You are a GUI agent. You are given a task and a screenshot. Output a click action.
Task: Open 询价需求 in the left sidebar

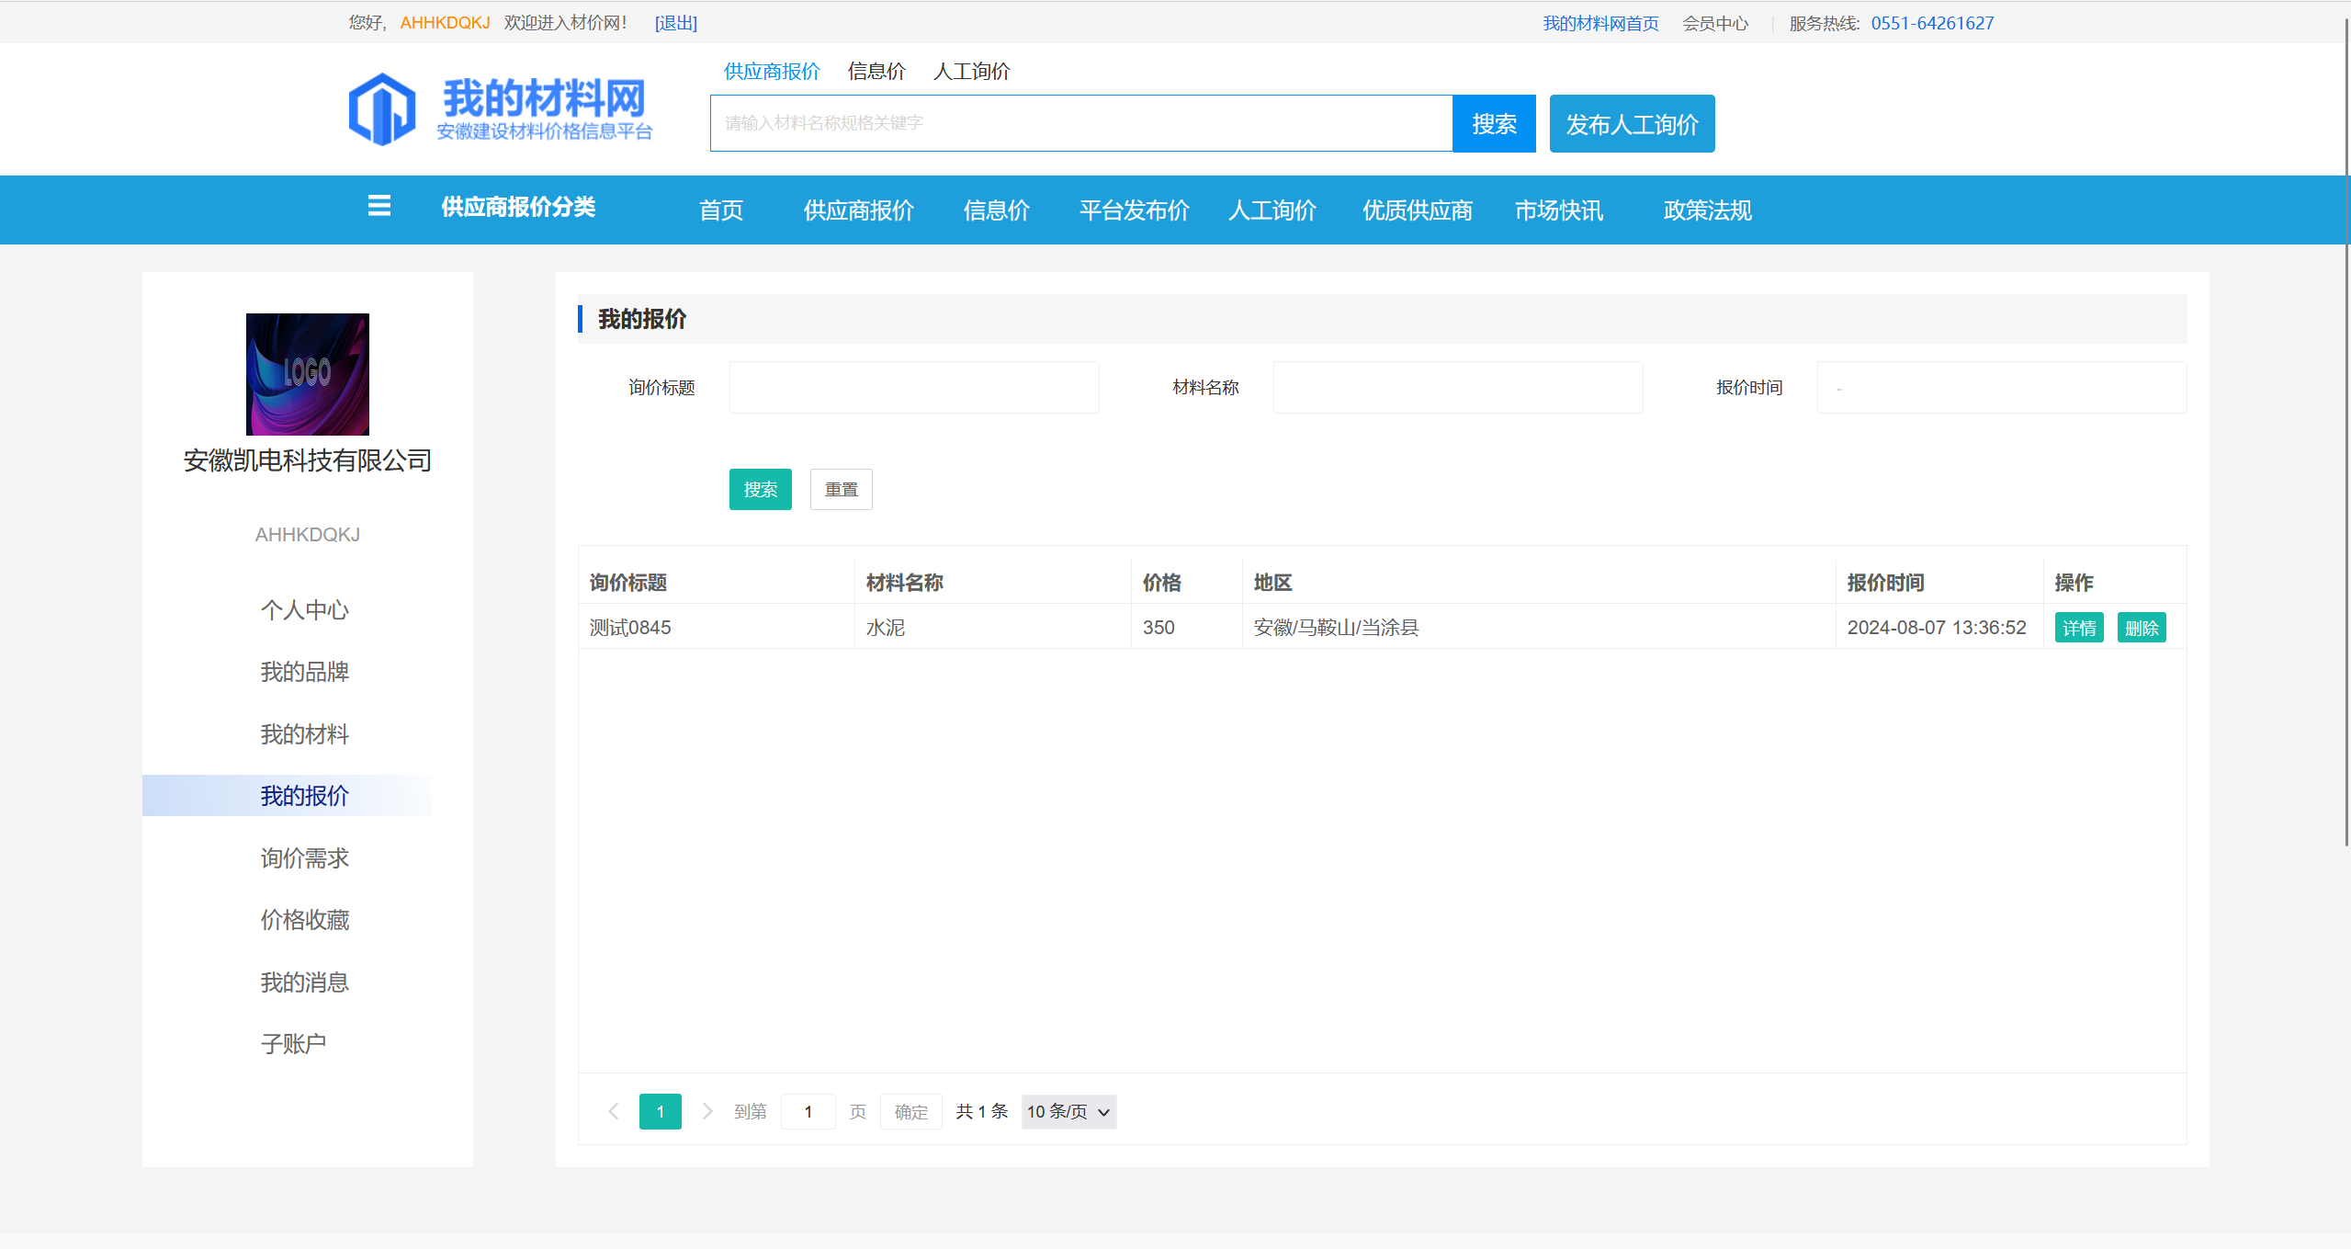tap(304, 858)
